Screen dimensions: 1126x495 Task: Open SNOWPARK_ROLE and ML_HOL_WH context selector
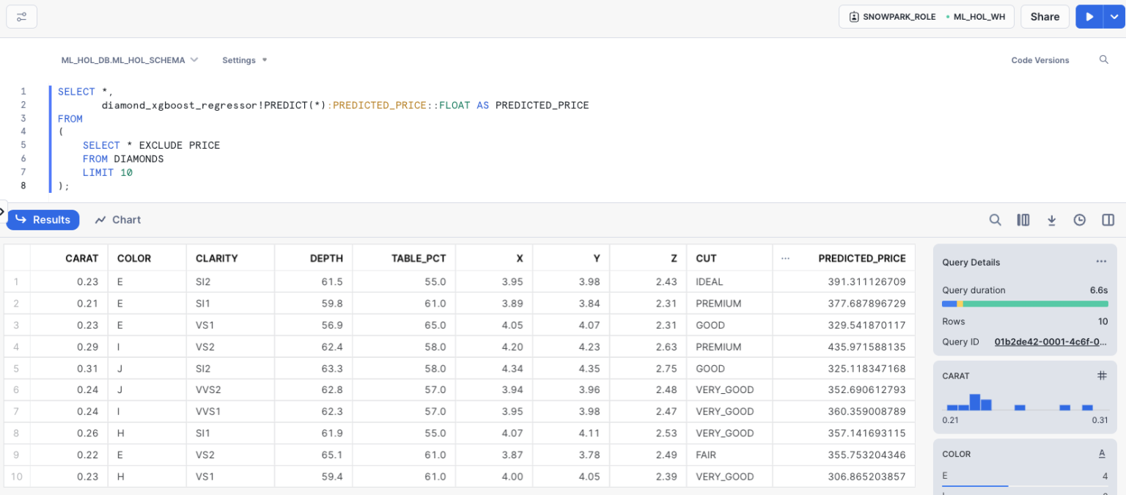tap(926, 16)
